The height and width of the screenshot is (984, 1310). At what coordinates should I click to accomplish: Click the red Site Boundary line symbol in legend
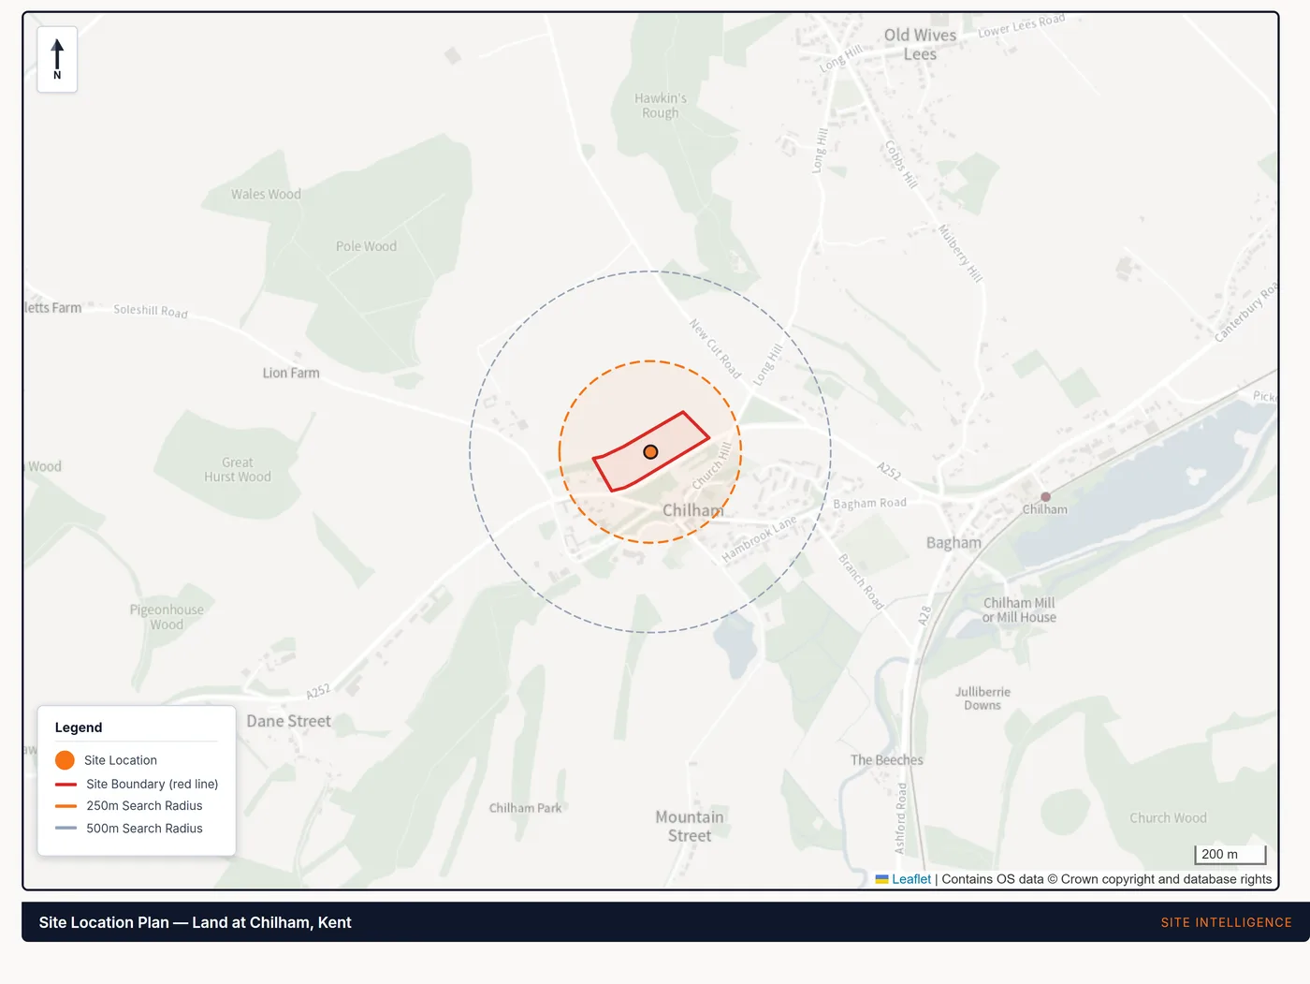pos(65,785)
